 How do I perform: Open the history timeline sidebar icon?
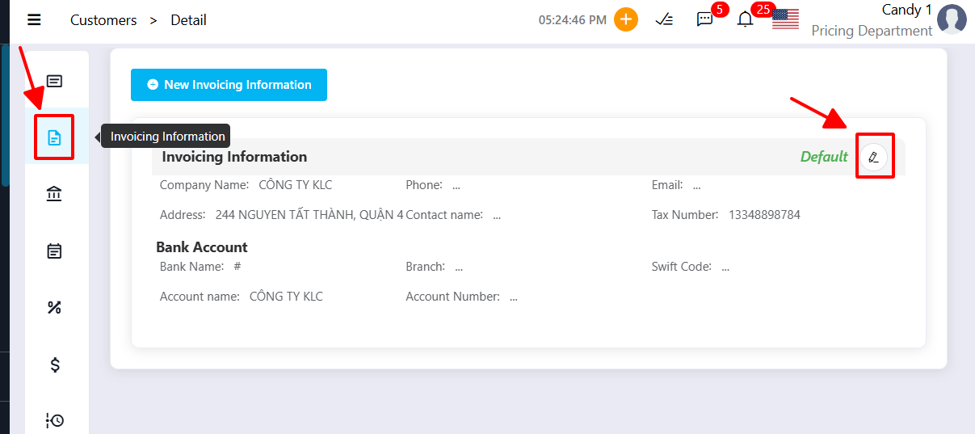pyautogui.click(x=54, y=420)
